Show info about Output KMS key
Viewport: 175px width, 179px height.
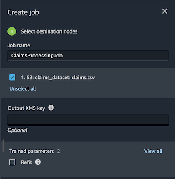(51, 108)
